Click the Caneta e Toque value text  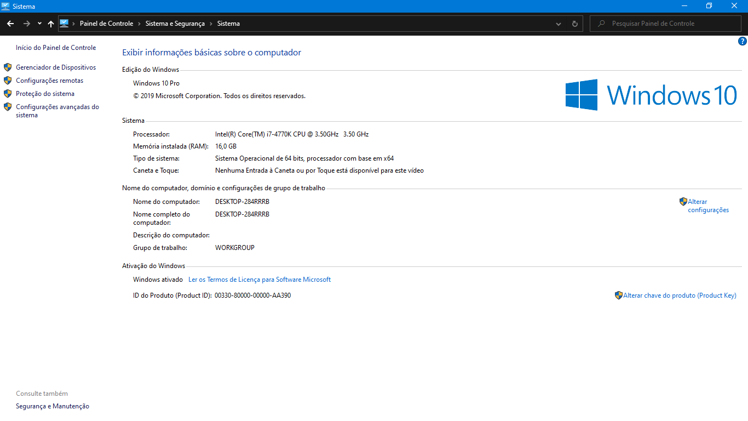tap(319, 170)
